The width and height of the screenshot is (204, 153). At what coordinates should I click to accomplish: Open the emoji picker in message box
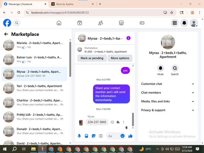[x=122, y=136]
